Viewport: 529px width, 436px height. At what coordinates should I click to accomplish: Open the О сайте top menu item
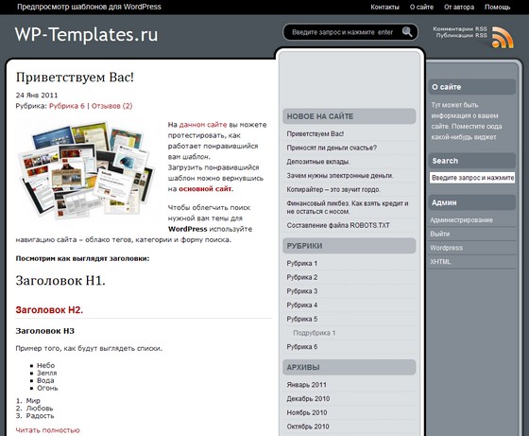(421, 7)
